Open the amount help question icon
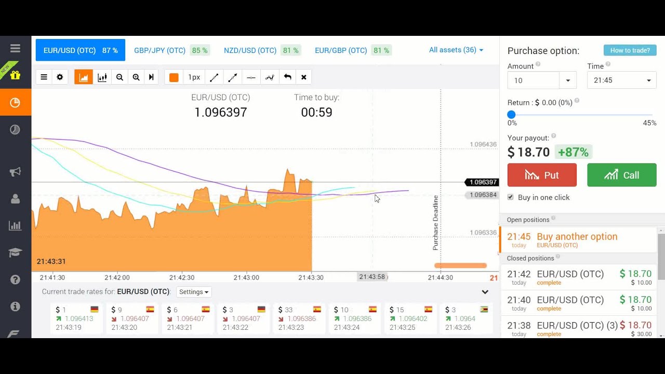The image size is (665, 374). [x=538, y=64]
